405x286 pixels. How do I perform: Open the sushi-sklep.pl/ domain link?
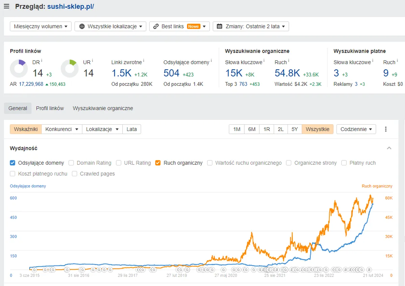coord(71,6)
